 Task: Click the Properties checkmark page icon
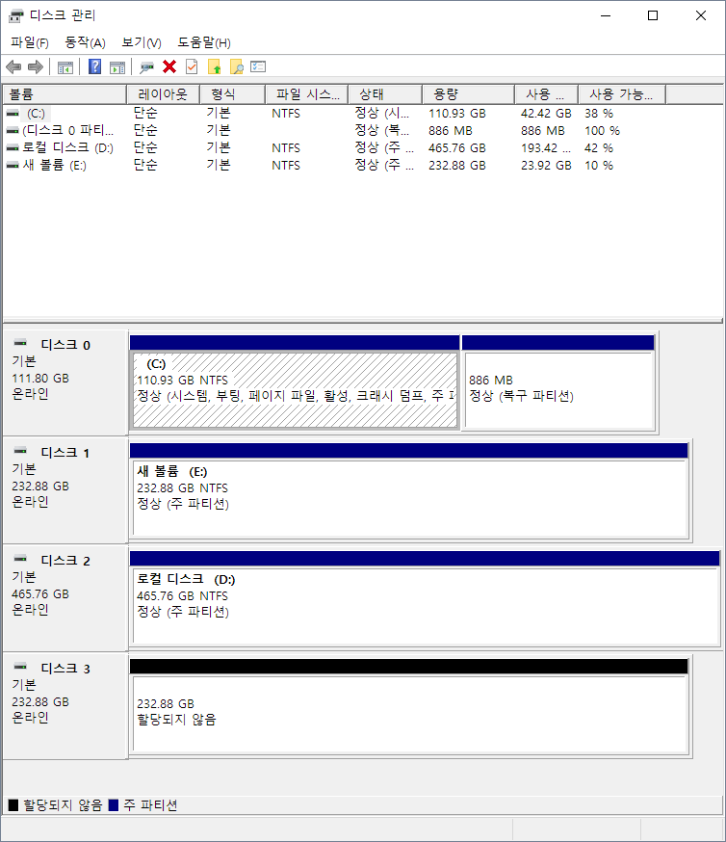(192, 66)
